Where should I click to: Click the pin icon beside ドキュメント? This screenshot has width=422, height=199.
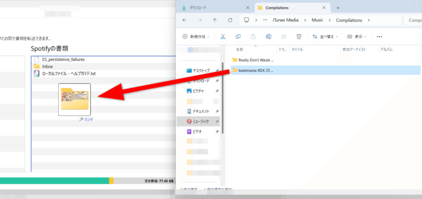click(x=217, y=111)
